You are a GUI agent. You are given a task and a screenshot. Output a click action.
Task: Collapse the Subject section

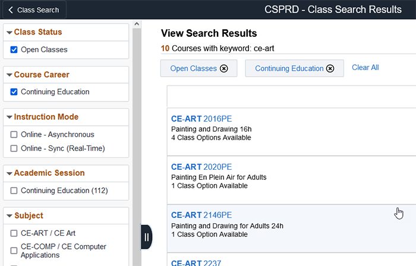pos(10,216)
